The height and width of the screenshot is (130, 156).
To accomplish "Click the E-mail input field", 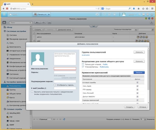I will point(65,88).
